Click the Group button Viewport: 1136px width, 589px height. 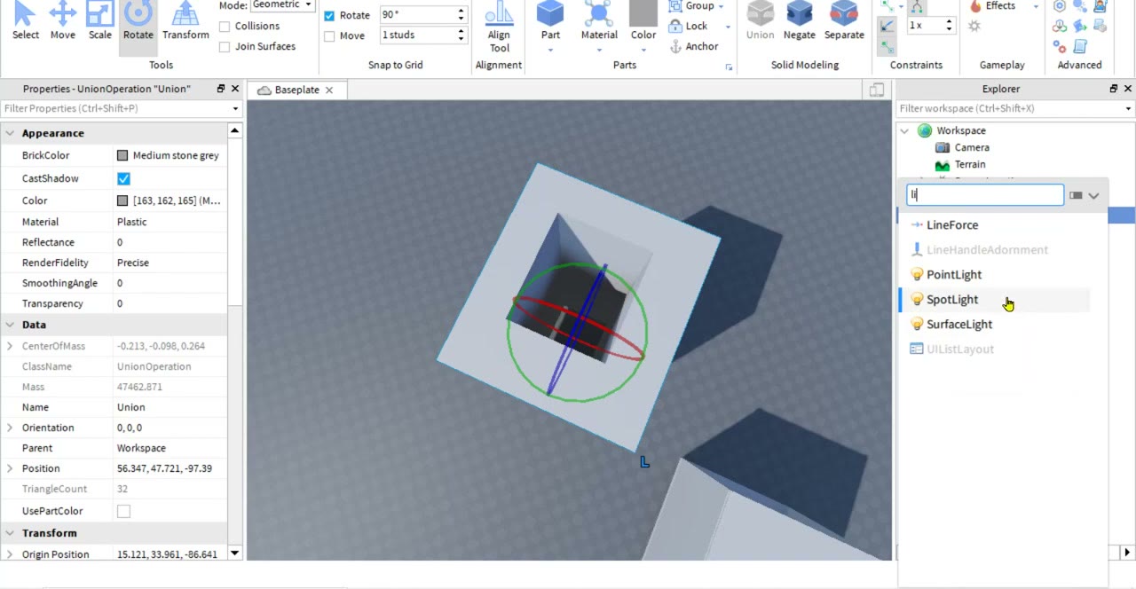697,6
